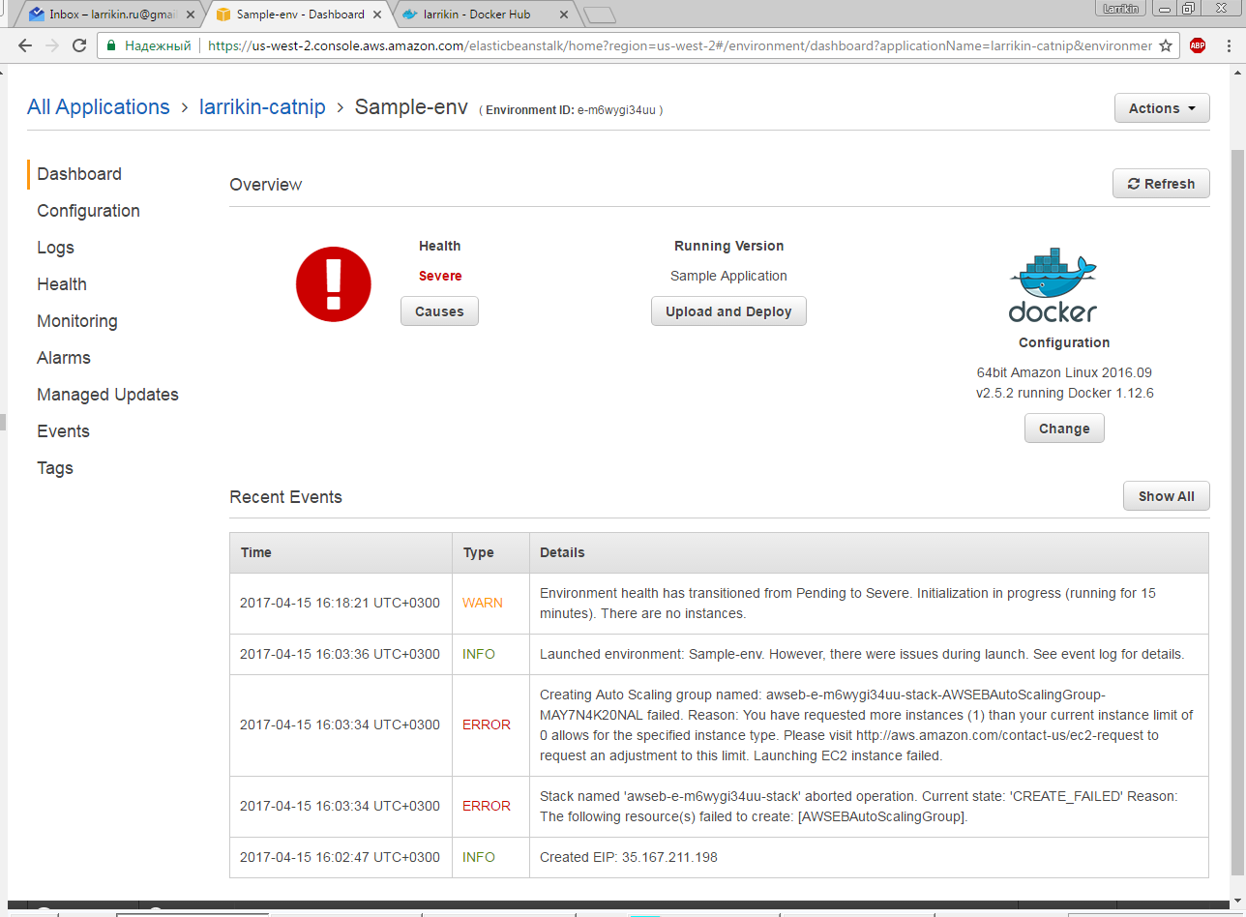Click ERROR type for CREATE_FAILED stack event
The image size is (1246, 917).
(x=487, y=806)
